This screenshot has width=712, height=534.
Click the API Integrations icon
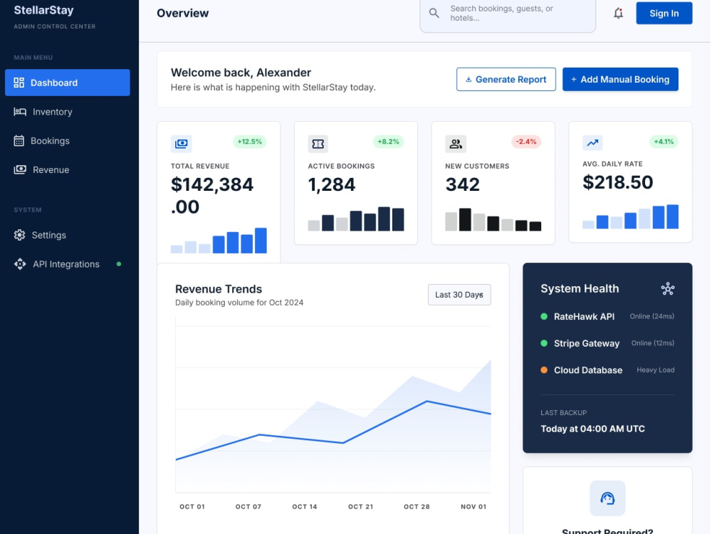point(19,264)
